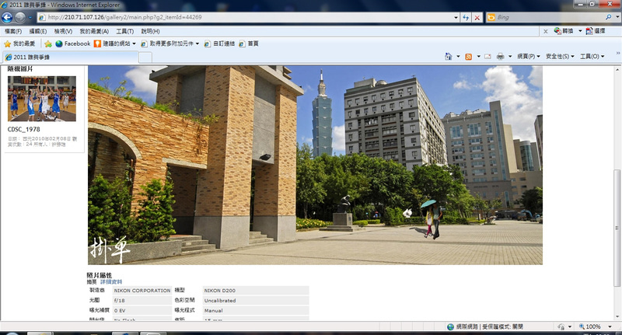The image size is (622, 335).
Task: Click the Home page icon in command bar
Action: 449,56
